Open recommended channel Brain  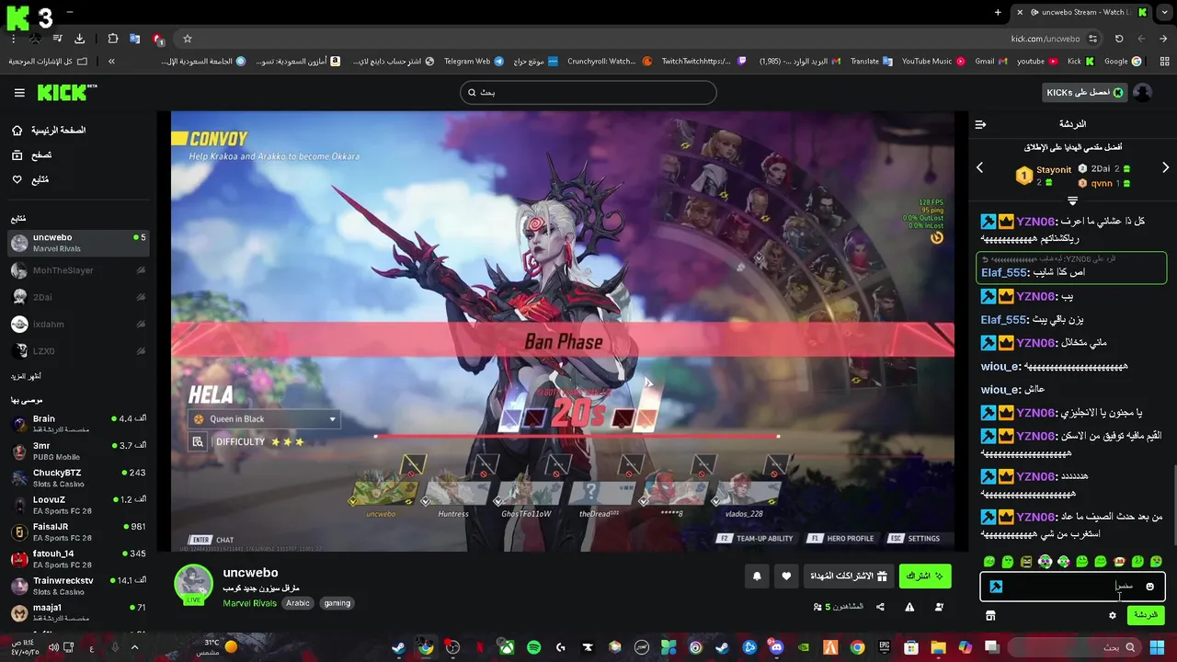click(78, 424)
